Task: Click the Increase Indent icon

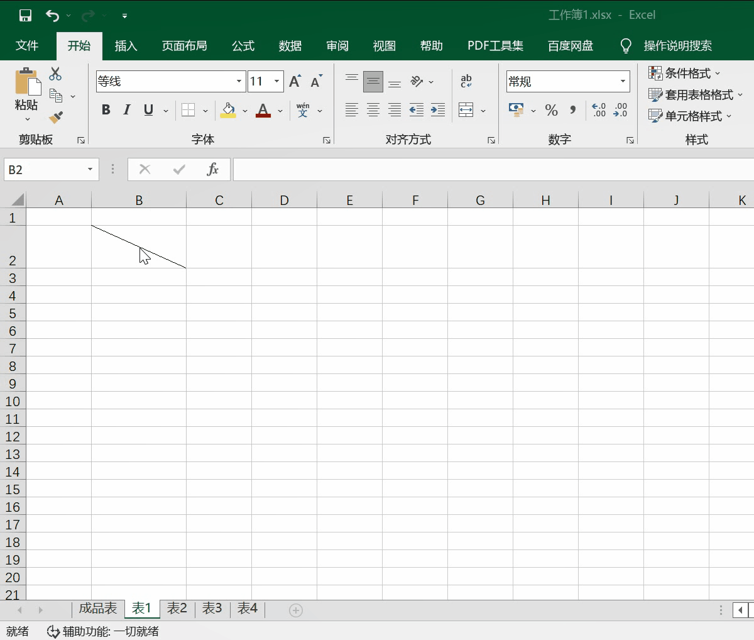Action: click(437, 110)
